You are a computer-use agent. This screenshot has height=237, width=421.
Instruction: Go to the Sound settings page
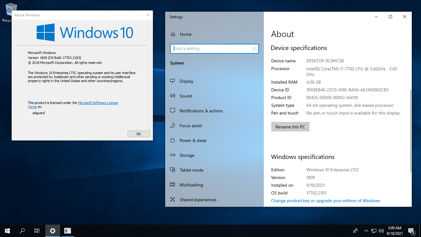tap(186, 96)
